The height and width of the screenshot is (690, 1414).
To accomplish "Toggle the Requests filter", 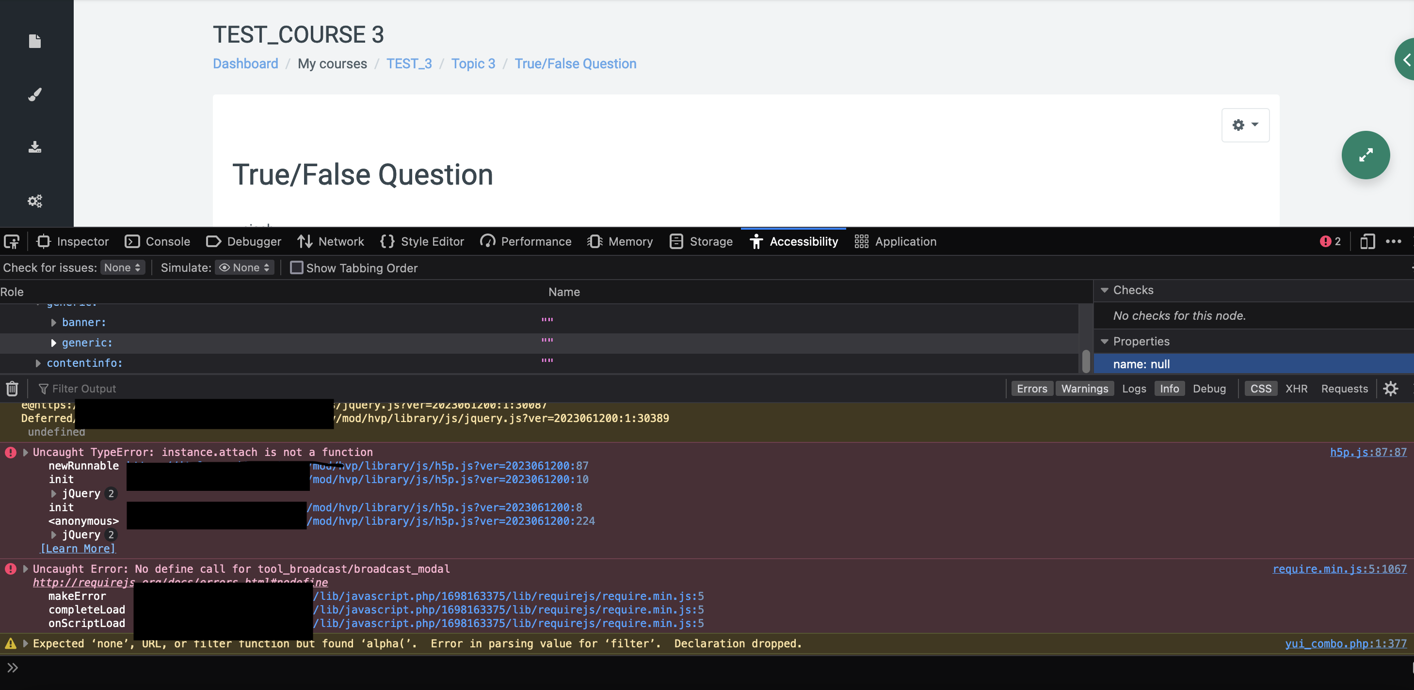I will click(1344, 388).
